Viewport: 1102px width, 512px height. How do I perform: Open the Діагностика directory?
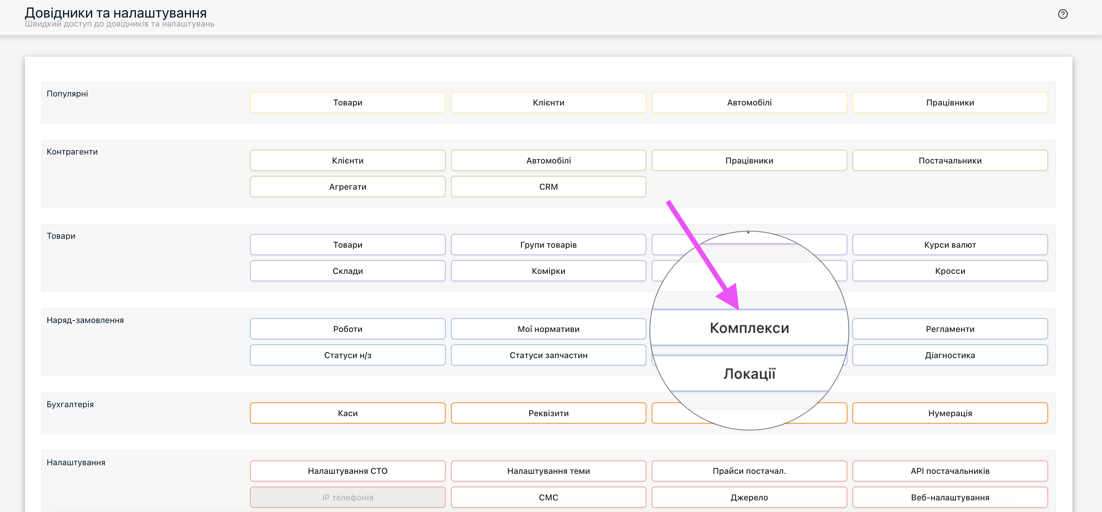(x=950, y=355)
